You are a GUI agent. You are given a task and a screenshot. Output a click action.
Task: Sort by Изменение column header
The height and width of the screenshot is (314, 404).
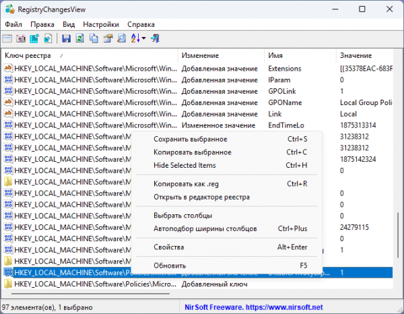[221, 55]
